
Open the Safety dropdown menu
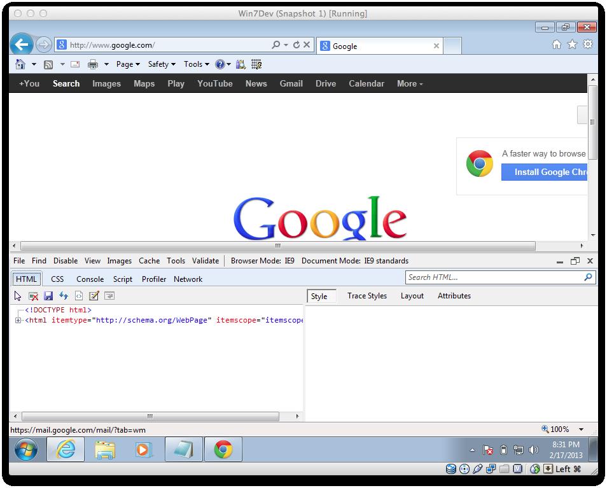[162, 64]
